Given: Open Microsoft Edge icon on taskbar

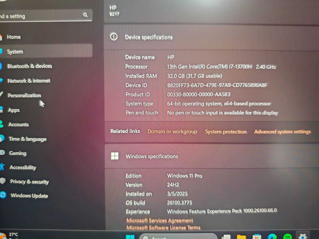Looking at the screenshot, I should [x=272, y=237].
